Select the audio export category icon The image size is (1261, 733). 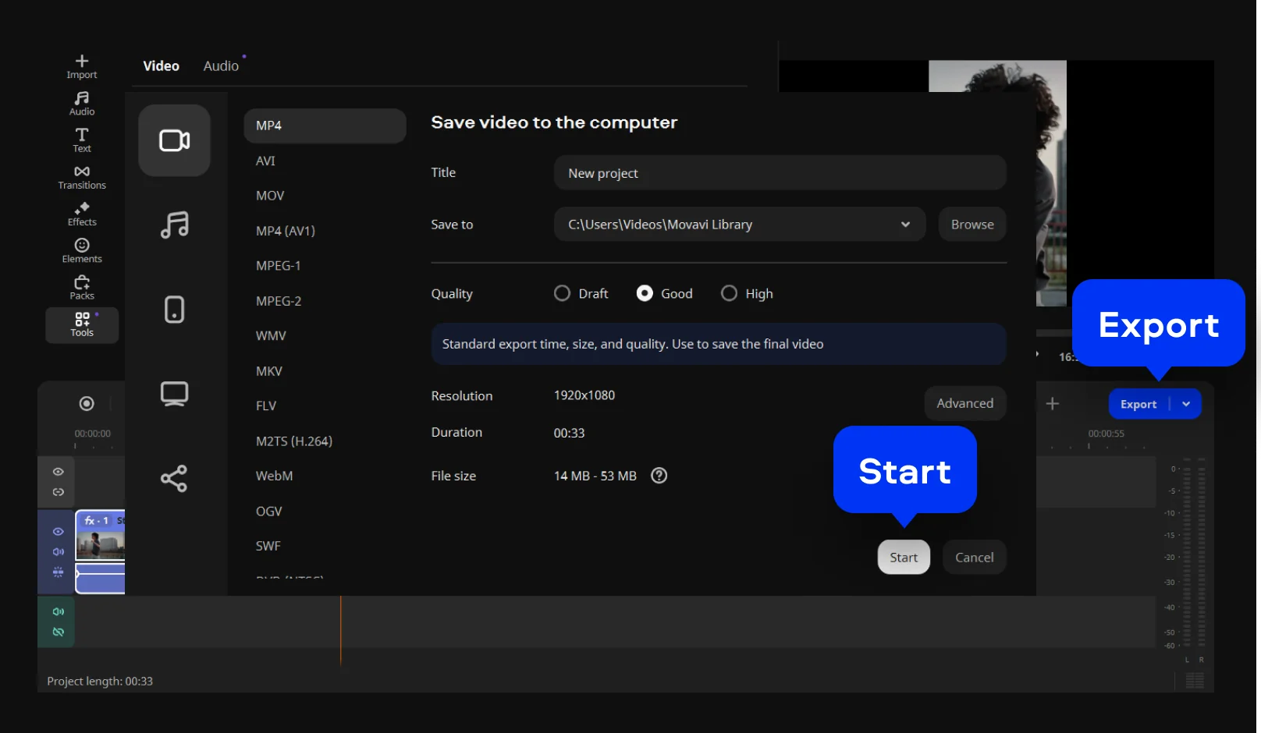(x=174, y=225)
